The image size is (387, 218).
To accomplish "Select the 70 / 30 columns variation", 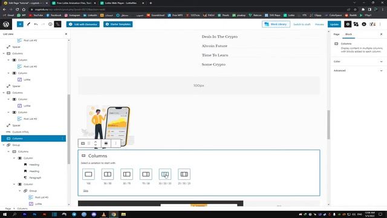I will (146, 174).
